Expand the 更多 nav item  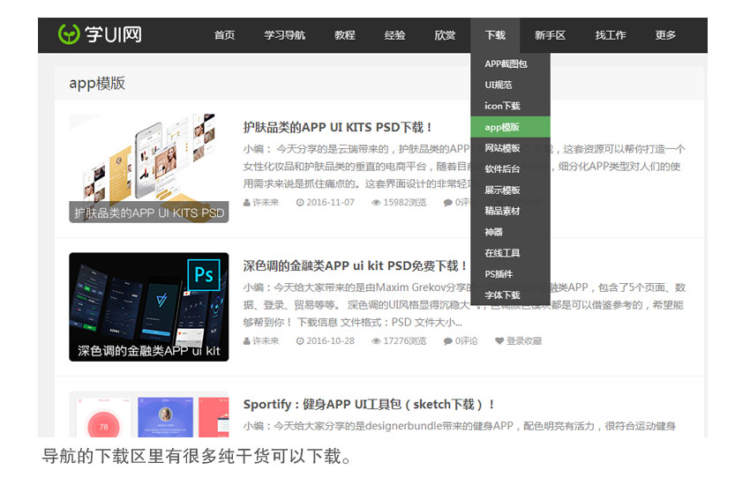pos(665,35)
